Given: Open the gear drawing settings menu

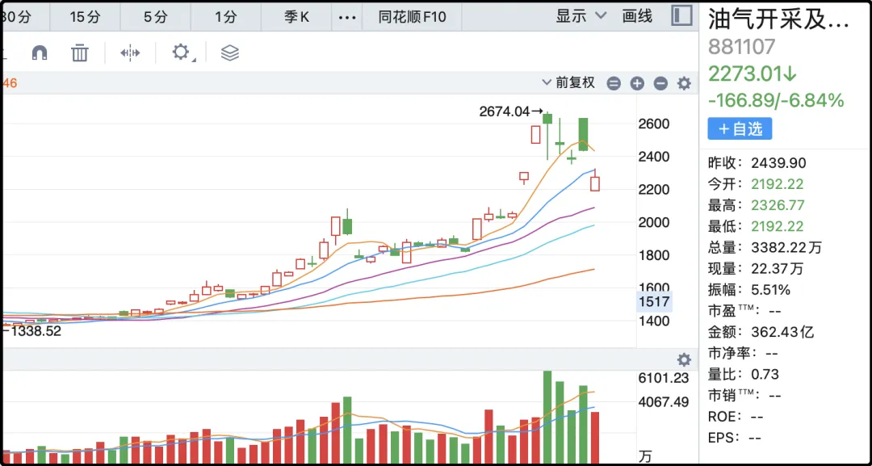Looking at the screenshot, I should [x=181, y=53].
